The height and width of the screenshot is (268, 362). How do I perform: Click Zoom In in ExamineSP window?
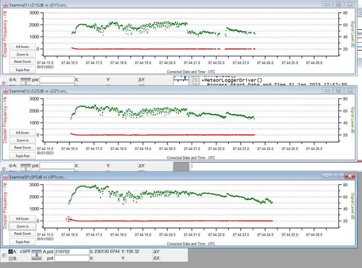tap(22, 226)
